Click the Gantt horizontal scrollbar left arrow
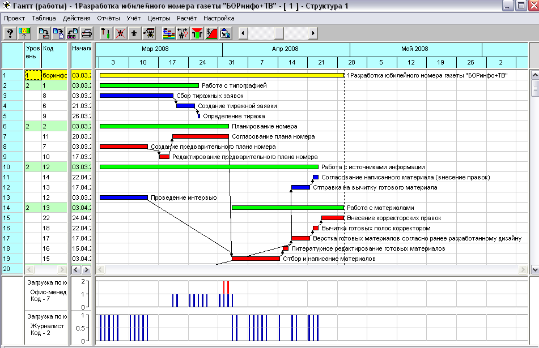This screenshot has height=348, width=539. pos(100,270)
